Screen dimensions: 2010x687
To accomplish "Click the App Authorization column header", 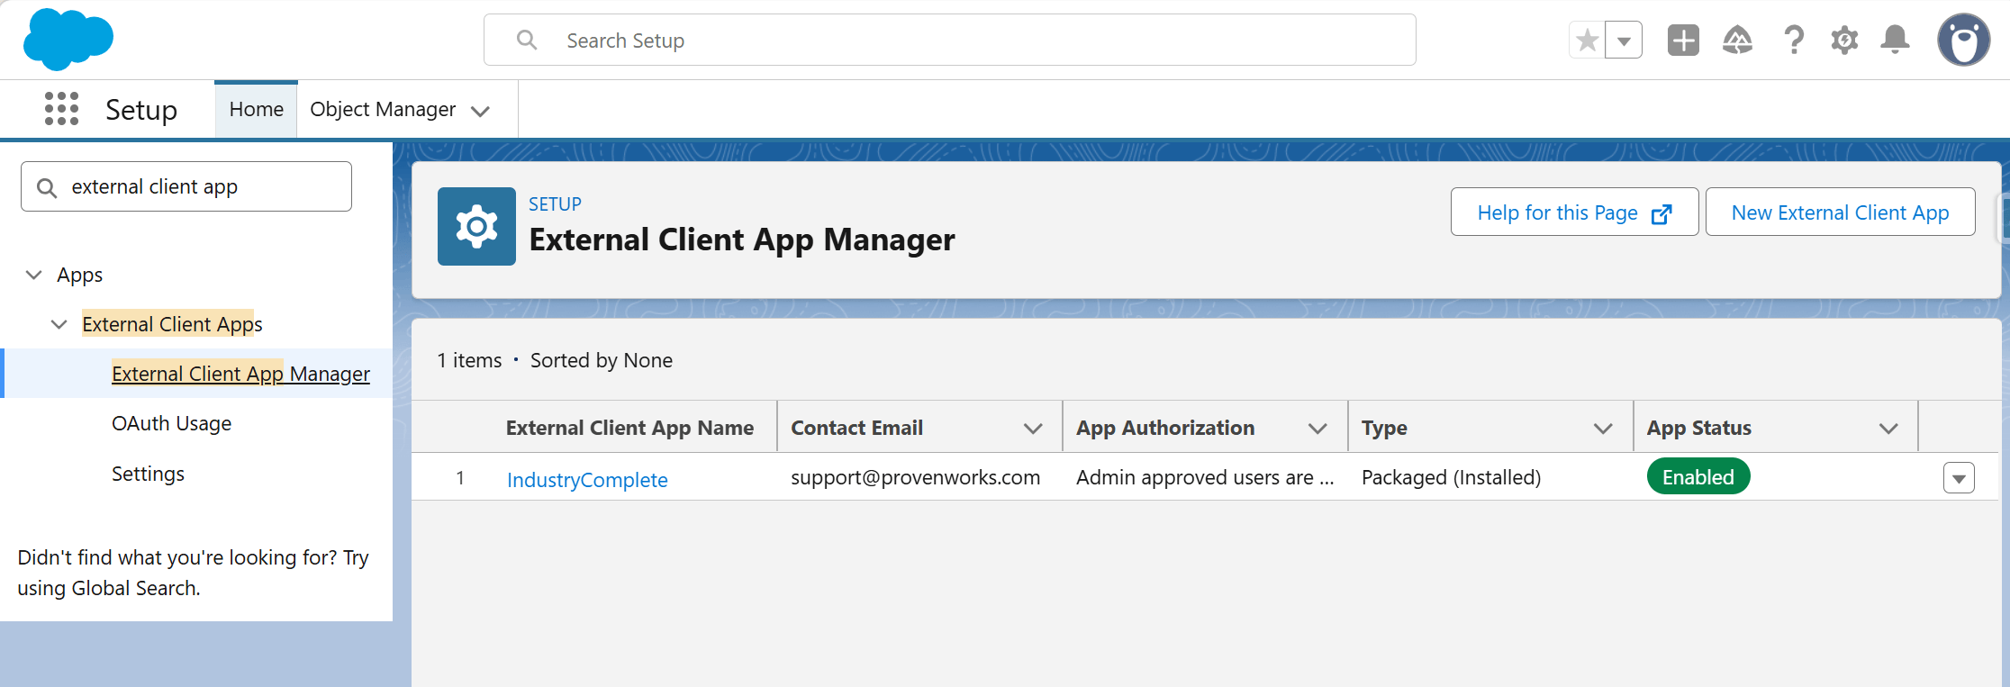I will (1165, 428).
